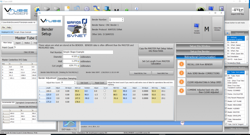Click the Part Number input field
The width and height of the screenshot is (250, 135).
coord(88,52)
